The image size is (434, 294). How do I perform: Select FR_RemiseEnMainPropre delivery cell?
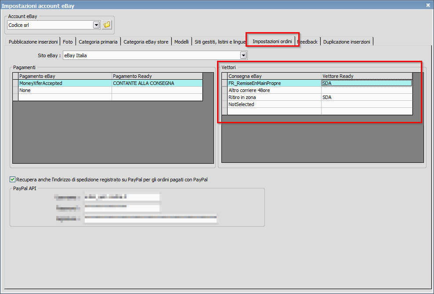(274, 83)
